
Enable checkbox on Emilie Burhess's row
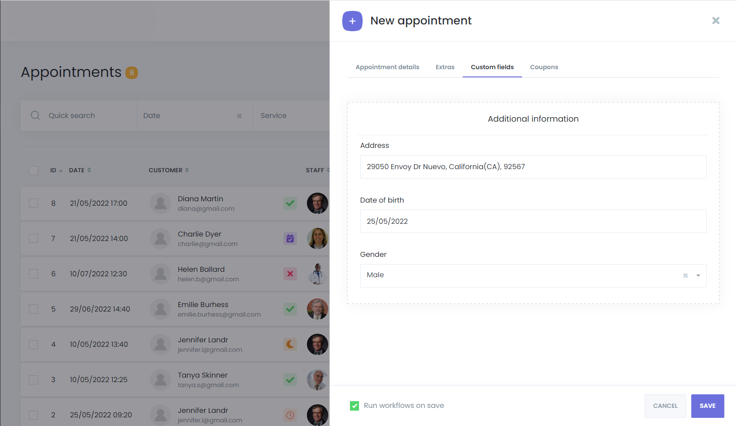(x=33, y=309)
